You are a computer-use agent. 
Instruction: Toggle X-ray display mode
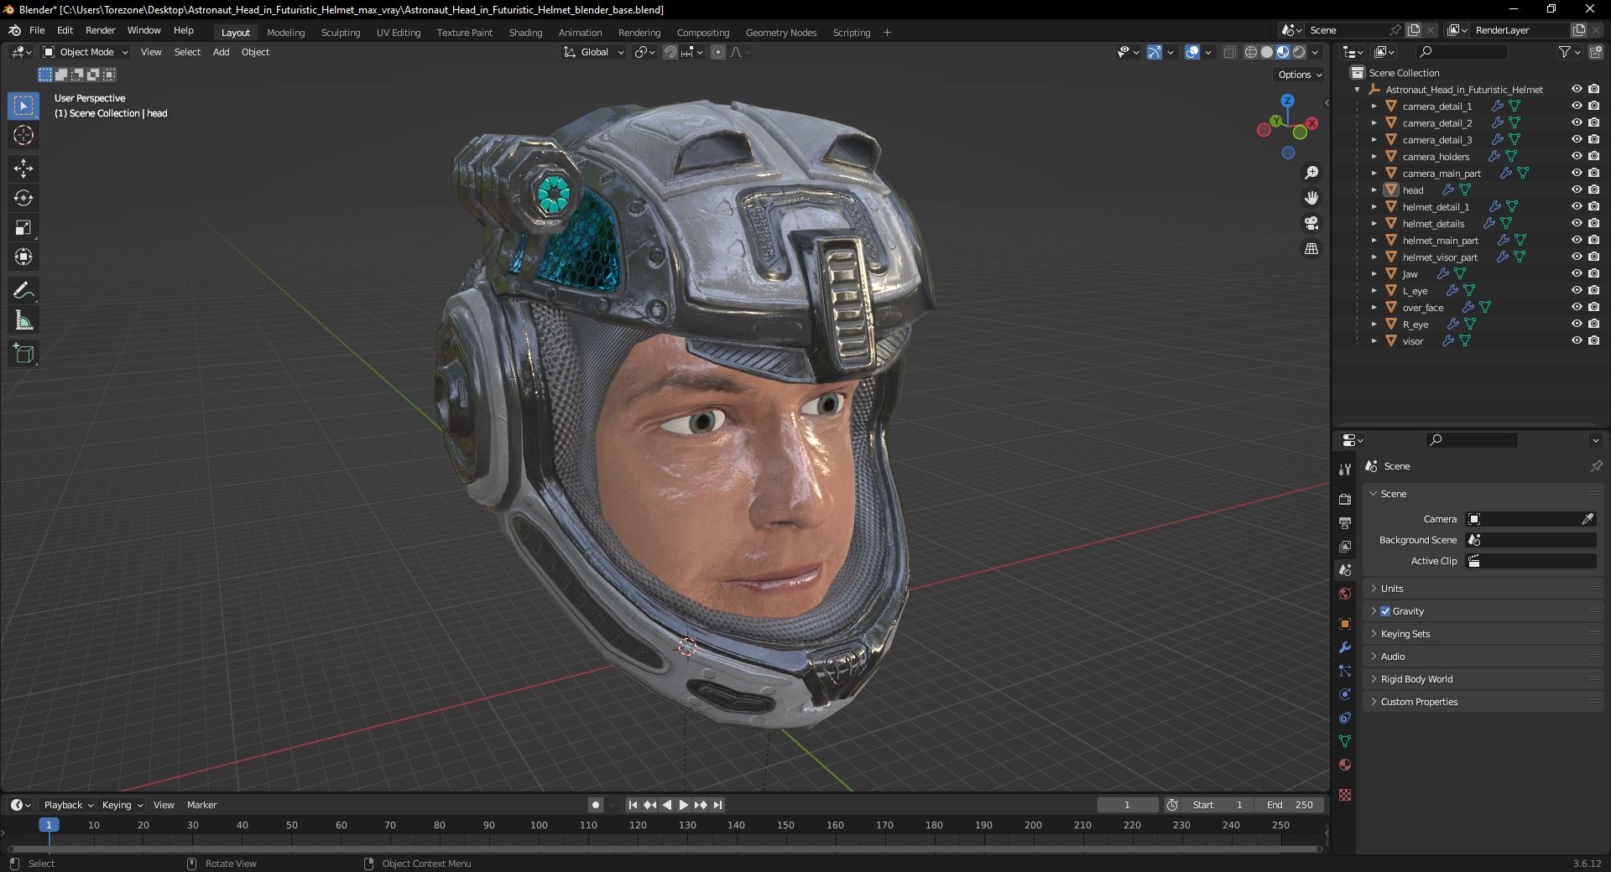[1230, 52]
